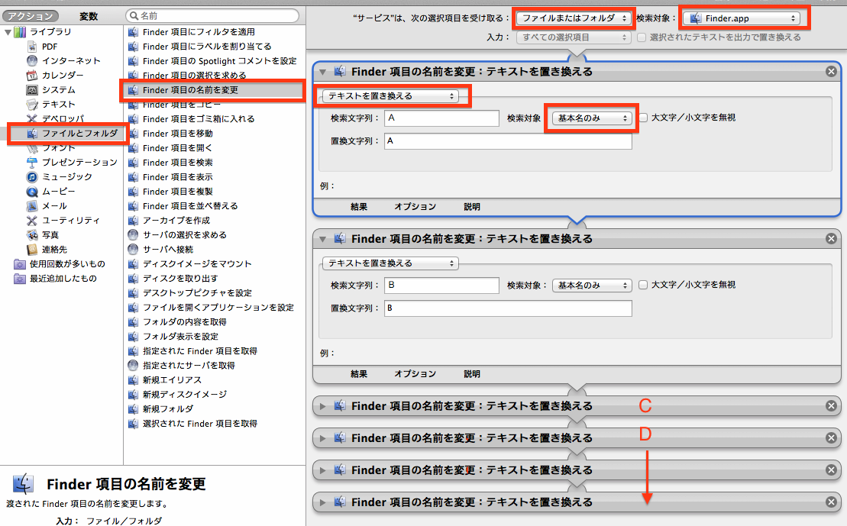Image resolution: width=847 pixels, height=526 pixels.
Task: Select the PDF library category icon
Action: click(x=32, y=47)
